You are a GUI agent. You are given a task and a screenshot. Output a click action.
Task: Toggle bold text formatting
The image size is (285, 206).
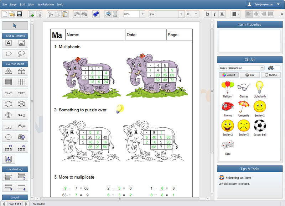208,14
